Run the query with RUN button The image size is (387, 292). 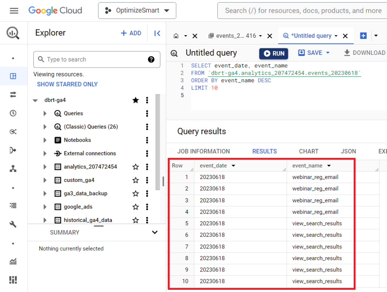point(274,53)
